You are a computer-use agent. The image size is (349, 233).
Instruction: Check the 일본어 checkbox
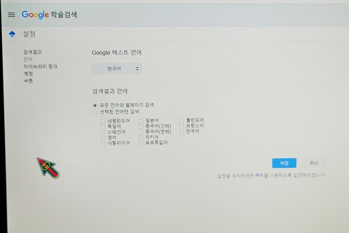point(141,121)
